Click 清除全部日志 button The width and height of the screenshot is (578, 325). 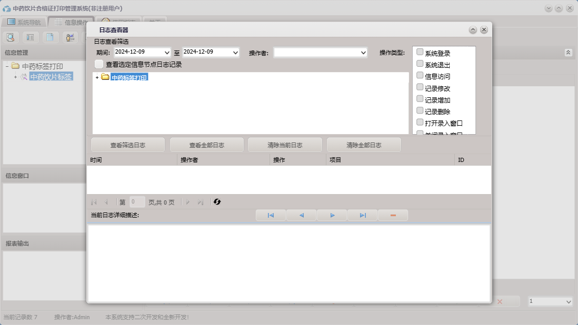(x=364, y=145)
